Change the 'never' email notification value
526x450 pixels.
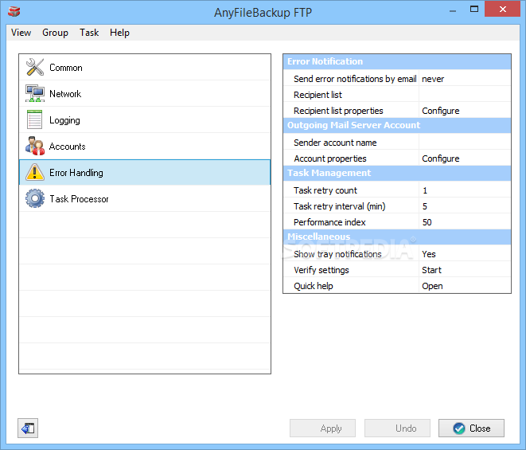click(x=465, y=79)
